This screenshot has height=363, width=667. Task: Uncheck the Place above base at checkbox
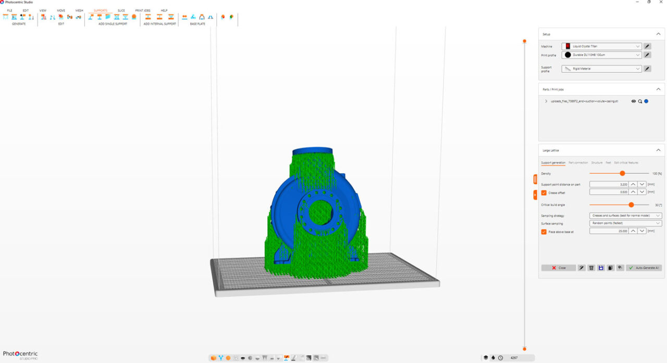(x=544, y=231)
